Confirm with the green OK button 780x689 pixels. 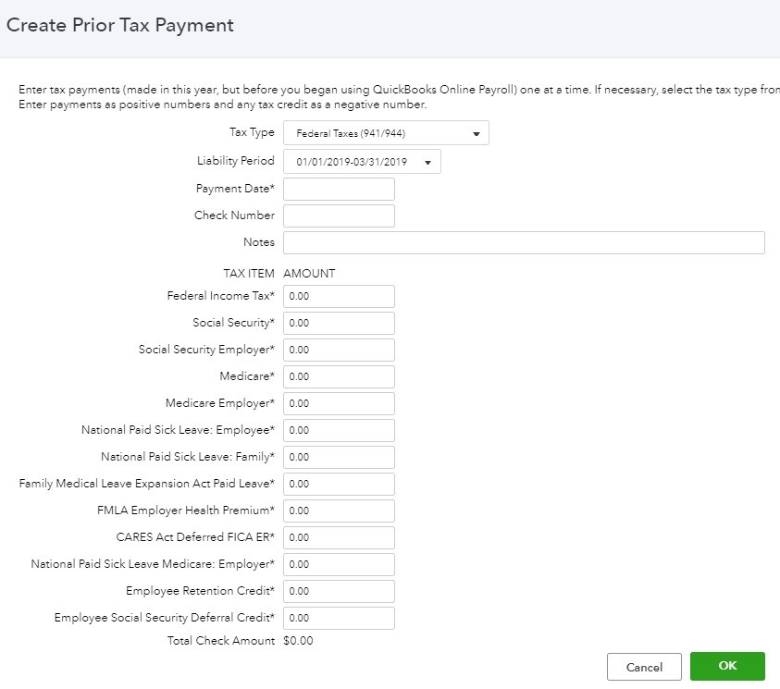[x=727, y=666]
